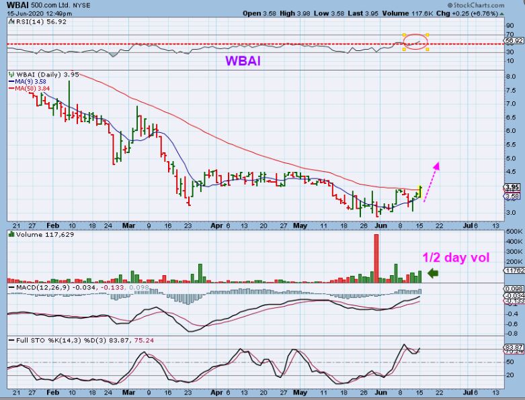Select the WBAI ticker symbol in header
525x400 pixels.
click(17, 5)
